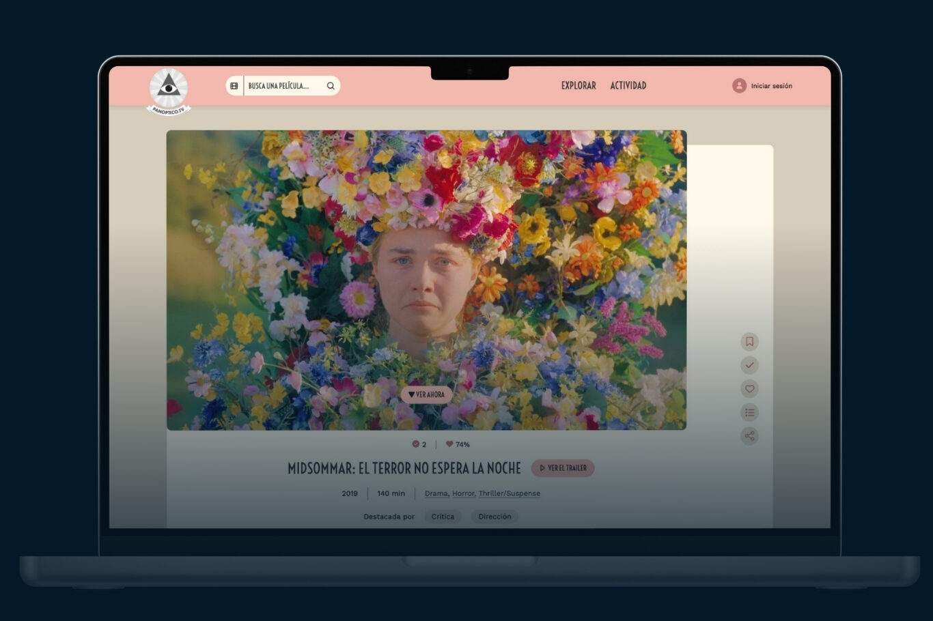Open the Actividad menu
Image resolution: width=933 pixels, height=621 pixels.
click(x=628, y=86)
